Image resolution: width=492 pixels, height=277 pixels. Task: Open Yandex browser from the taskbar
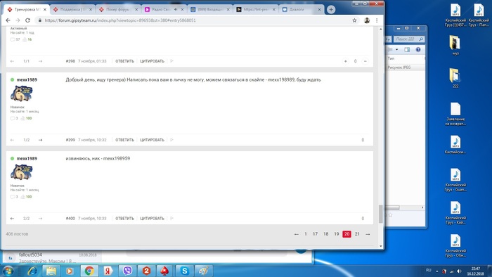coord(108,271)
